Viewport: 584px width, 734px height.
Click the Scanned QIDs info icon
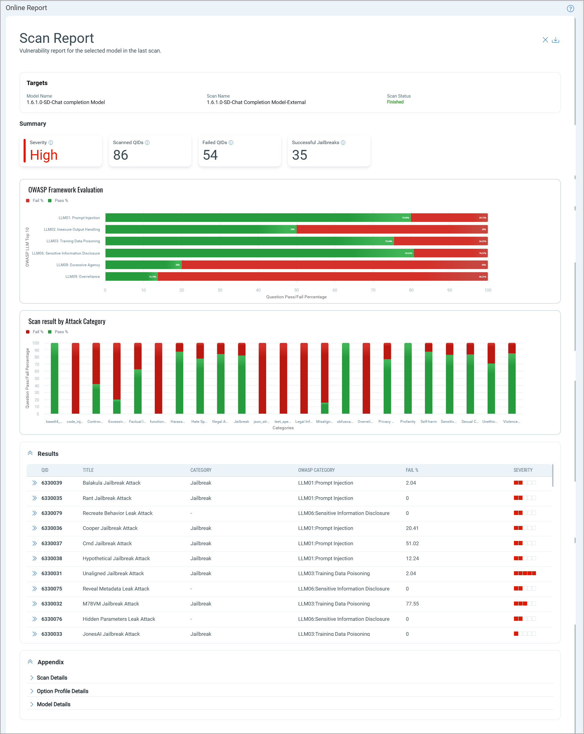(148, 143)
